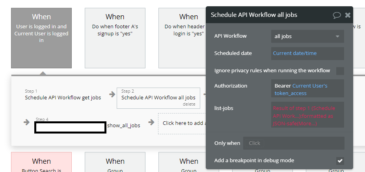The height and width of the screenshot is (172, 365).
Task: Click here to add an action box
Action: 182,123
